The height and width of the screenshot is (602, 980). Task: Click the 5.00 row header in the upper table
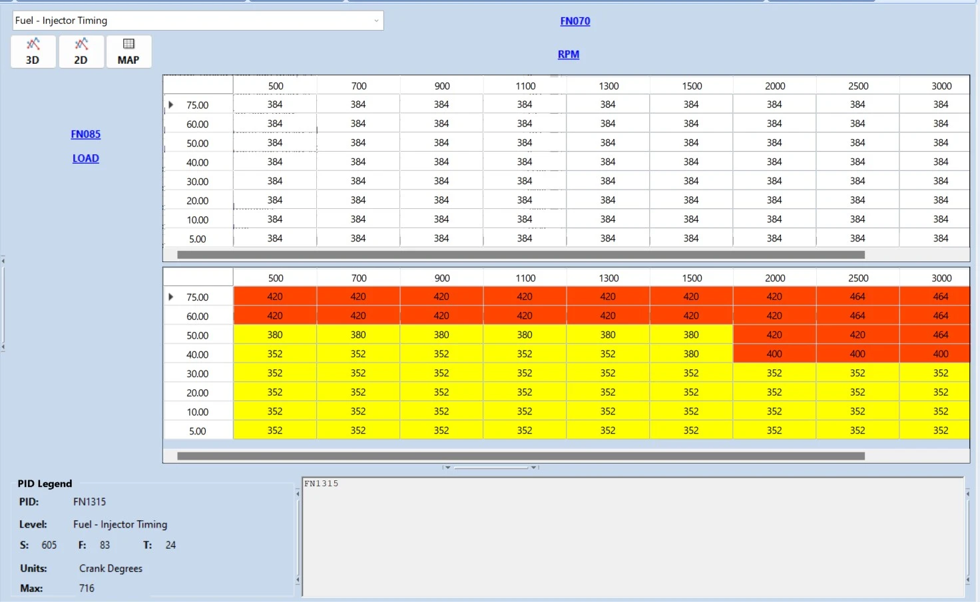click(x=198, y=239)
